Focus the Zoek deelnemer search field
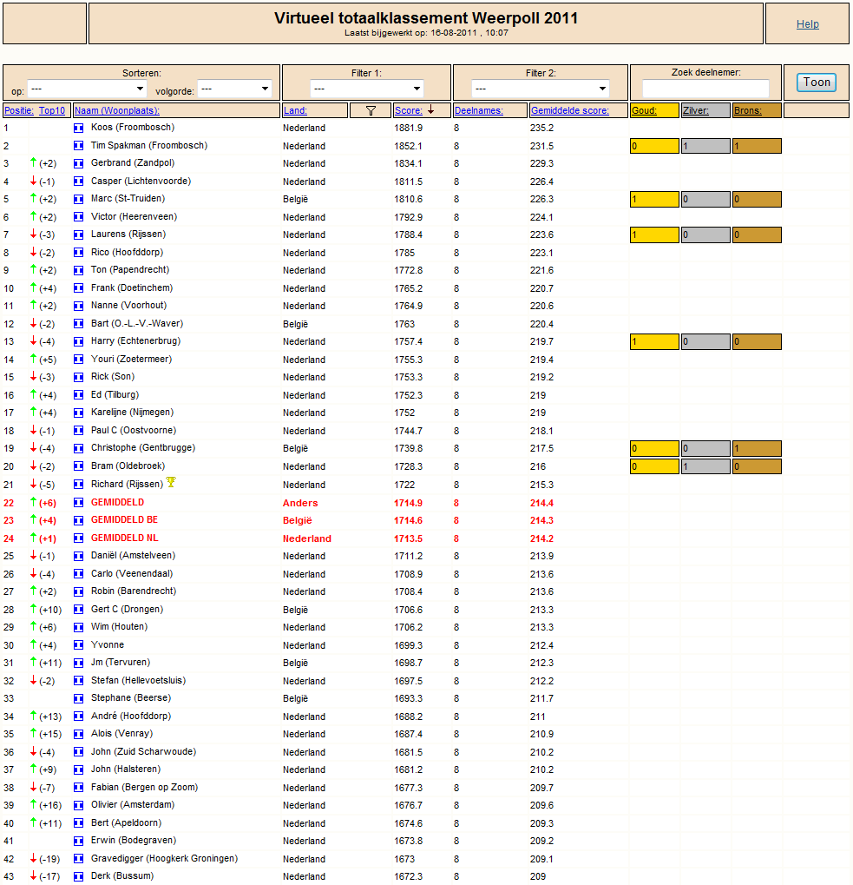The height and width of the screenshot is (885, 853). pyautogui.click(x=705, y=89)
